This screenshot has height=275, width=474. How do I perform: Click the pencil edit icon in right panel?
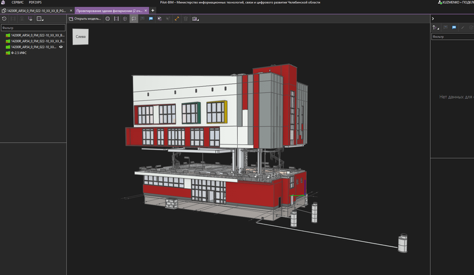pyautogui.click(x=463, y=27)
